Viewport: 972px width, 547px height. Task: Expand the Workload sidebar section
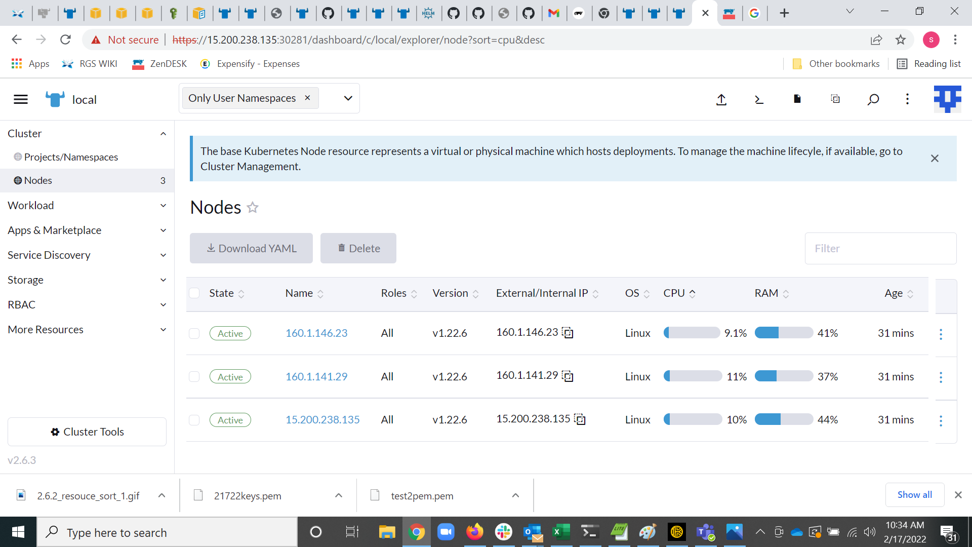(x=163, y=206)
